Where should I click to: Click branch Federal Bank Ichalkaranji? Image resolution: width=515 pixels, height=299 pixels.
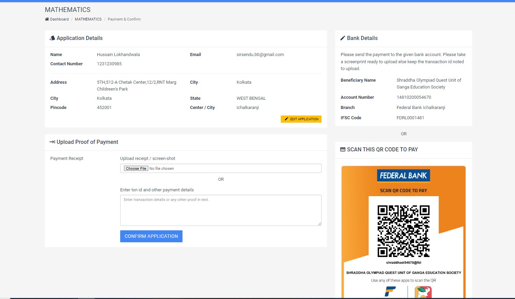tap(421, 108)
